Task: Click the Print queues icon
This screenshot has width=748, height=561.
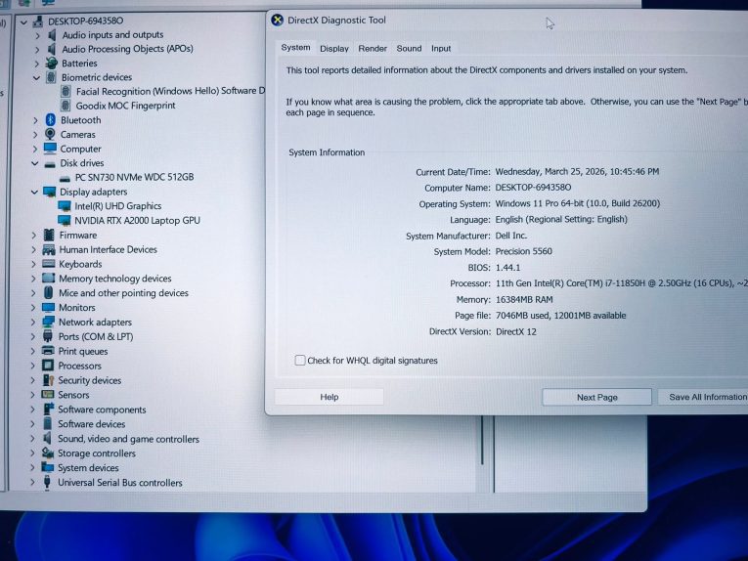Action: (48, 351)
